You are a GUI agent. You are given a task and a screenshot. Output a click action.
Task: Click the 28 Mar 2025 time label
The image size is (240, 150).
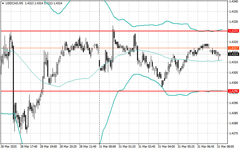pos(9,147)
